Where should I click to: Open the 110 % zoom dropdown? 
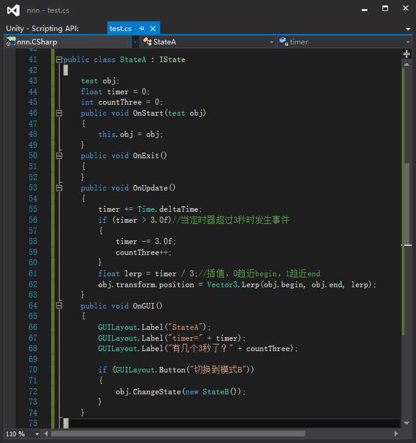pyautogui.click(x=37, y=434)
